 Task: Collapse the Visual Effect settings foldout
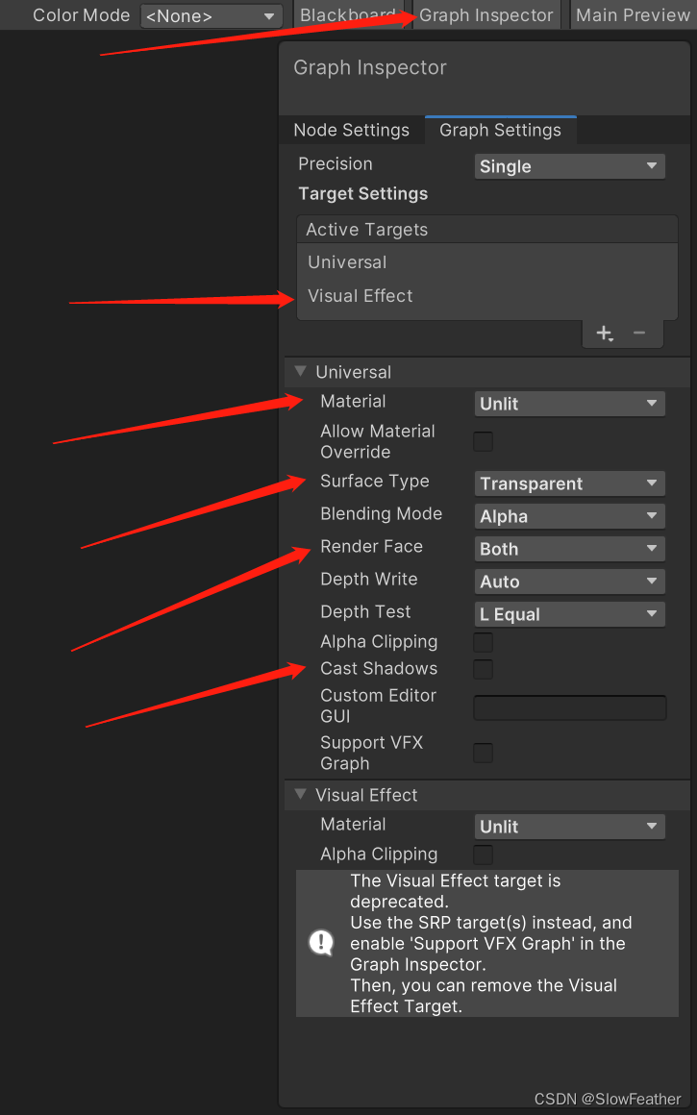tap(299, 795)
